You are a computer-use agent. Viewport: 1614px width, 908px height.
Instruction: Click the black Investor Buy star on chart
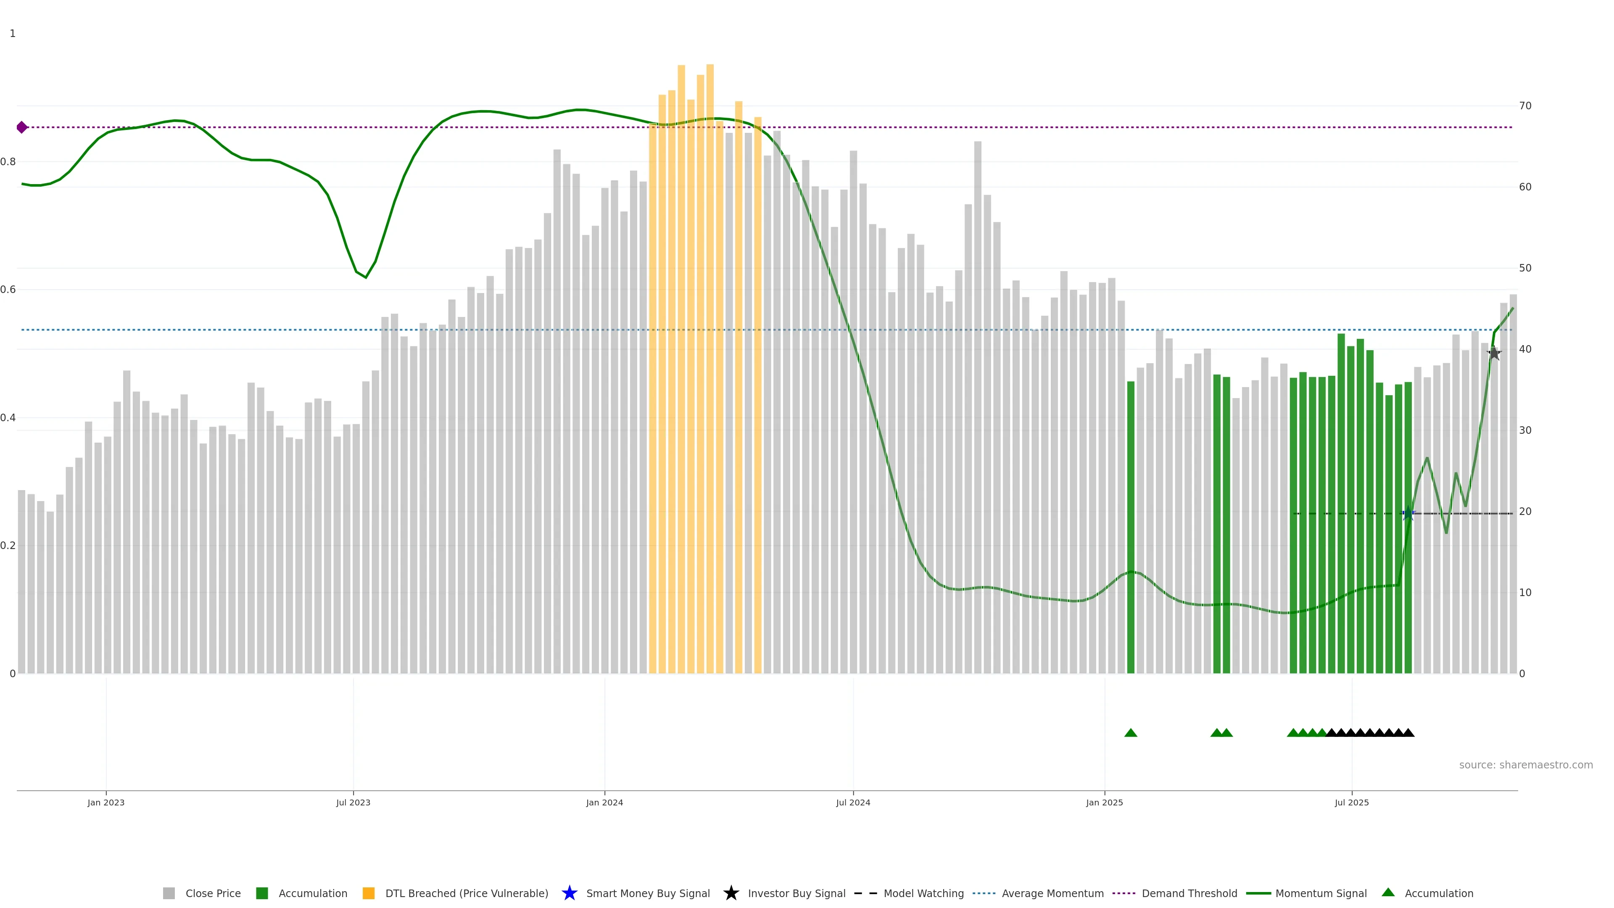pyautogui.click(x=1494, y=354)
